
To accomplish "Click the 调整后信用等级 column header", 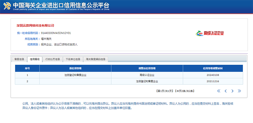I will coord(147,68).
